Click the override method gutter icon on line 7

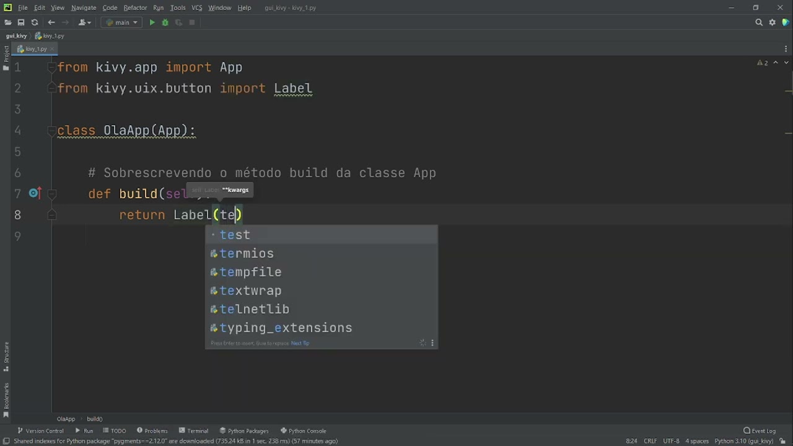pos(34,193)
